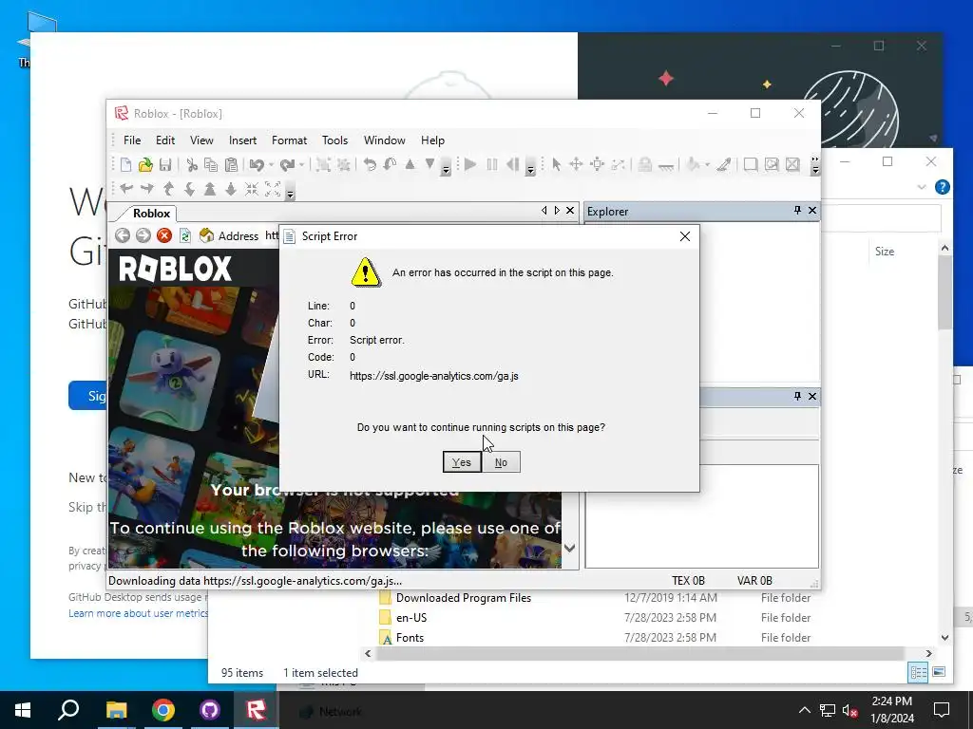Screen dimensions: 973x729
Task: Select the arrow pointer tool icon
Action: pos(556,165)
